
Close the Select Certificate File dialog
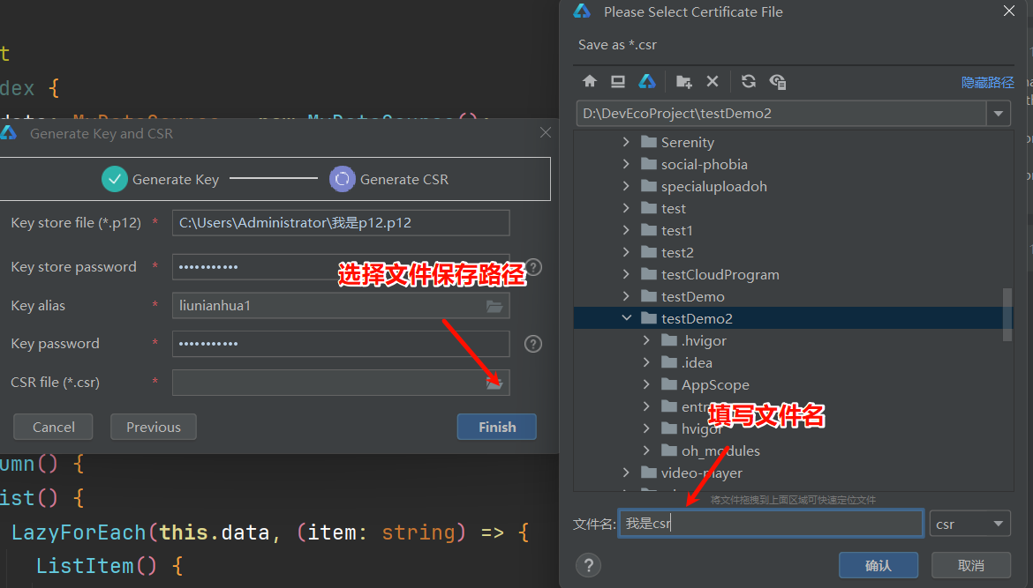pos(1008,11)
